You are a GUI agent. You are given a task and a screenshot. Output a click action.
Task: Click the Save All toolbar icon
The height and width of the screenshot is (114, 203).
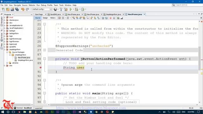pos(17,9)
